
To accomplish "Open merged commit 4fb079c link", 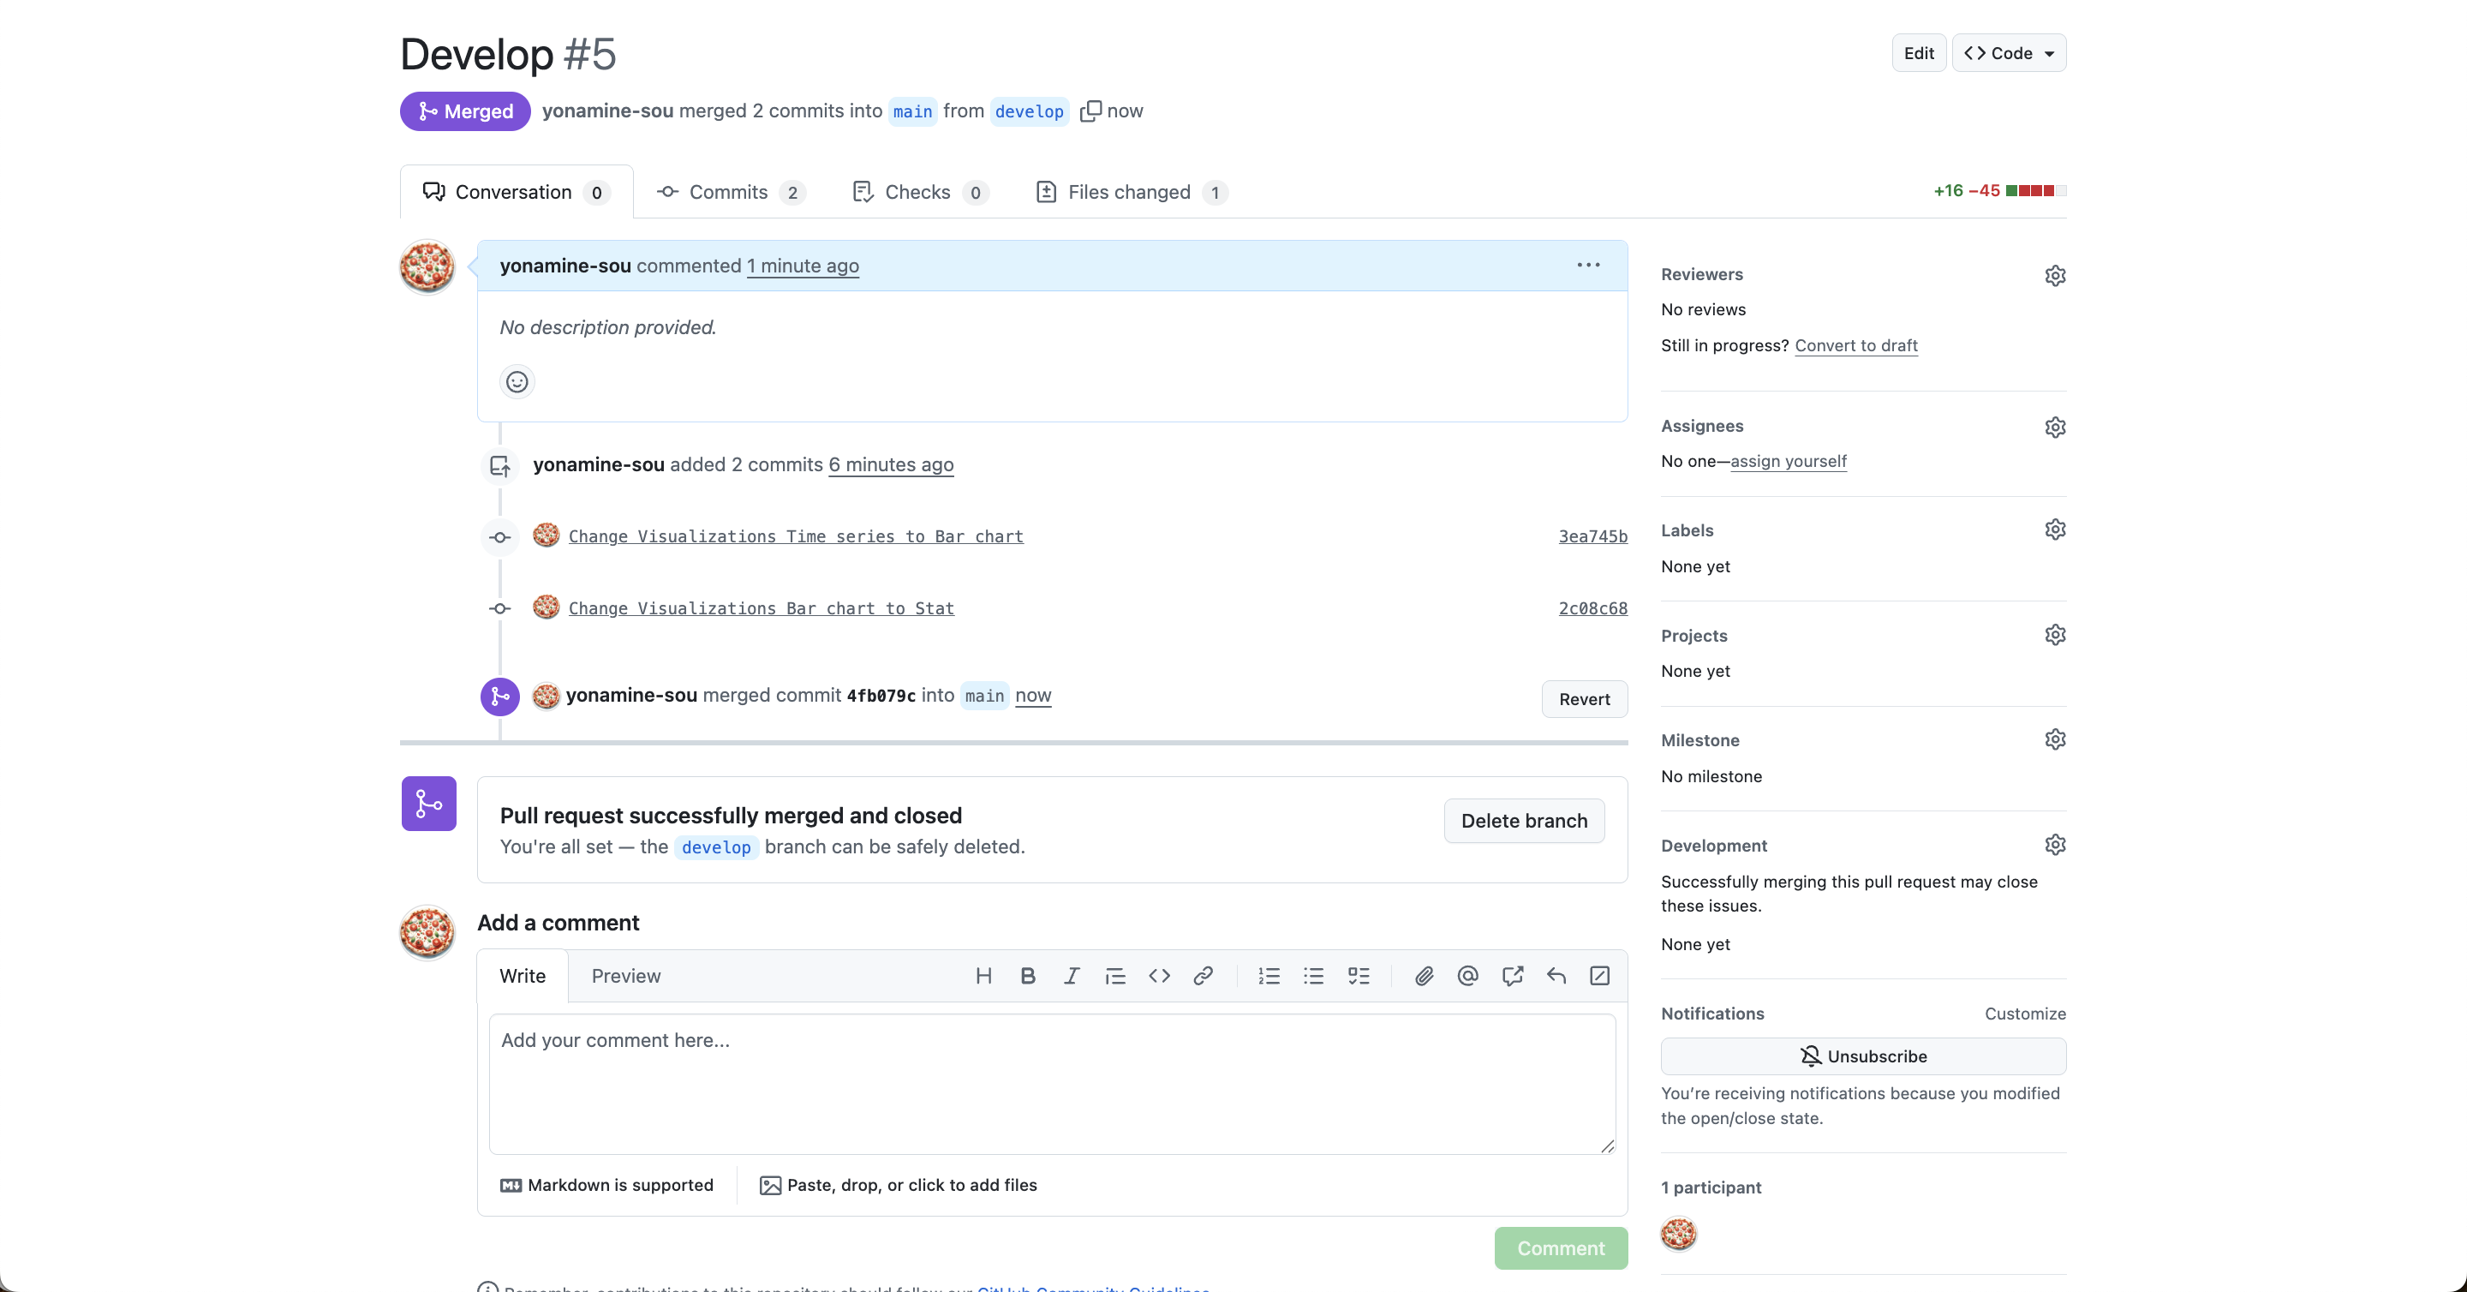I will click(881, 696).
